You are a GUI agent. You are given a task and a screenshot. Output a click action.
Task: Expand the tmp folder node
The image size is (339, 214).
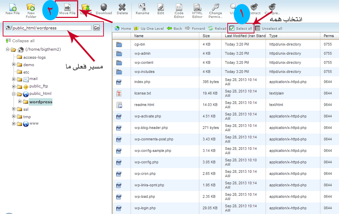[x=14, y=116]
